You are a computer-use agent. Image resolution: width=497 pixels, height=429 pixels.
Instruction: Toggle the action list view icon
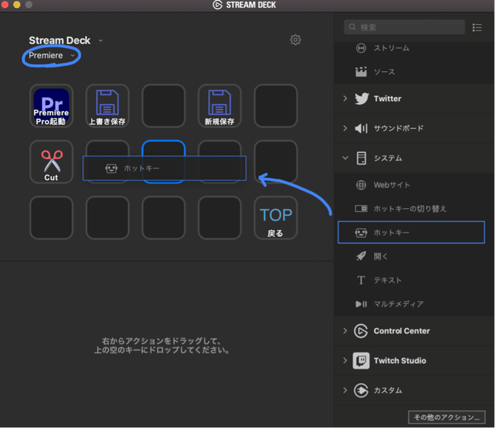click(x=477, y=28)
